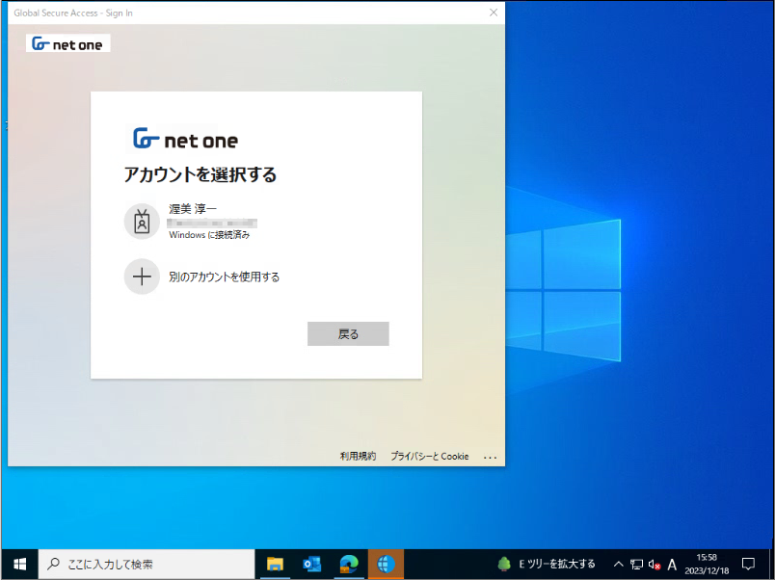The image size is (775, 580).
Task: Choose 別のアカウントを使用する option
Action: point(256,277)
